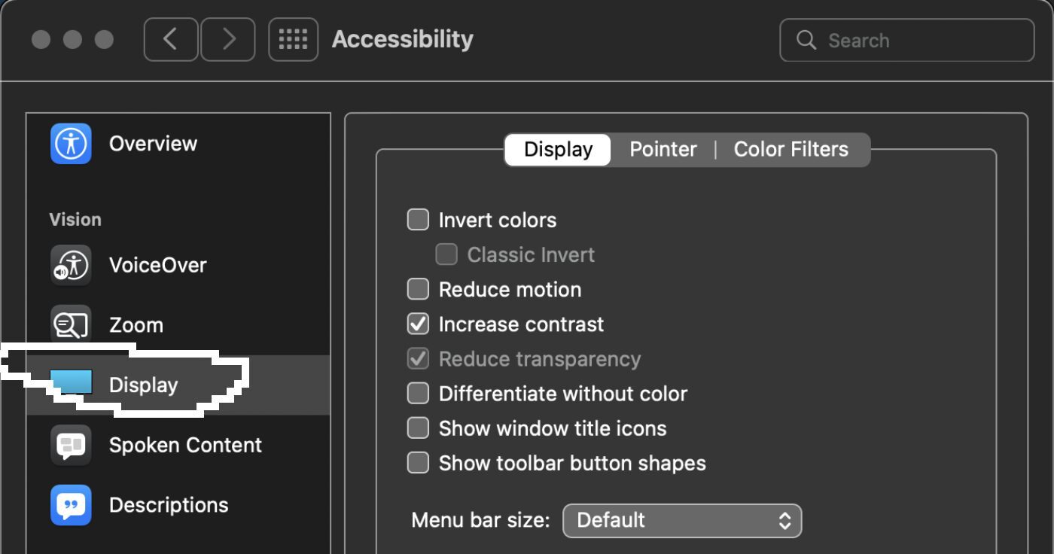Select the Spoken Content icon
Image resolution: width=1054 pixels, height=554 pixels.
71,445
